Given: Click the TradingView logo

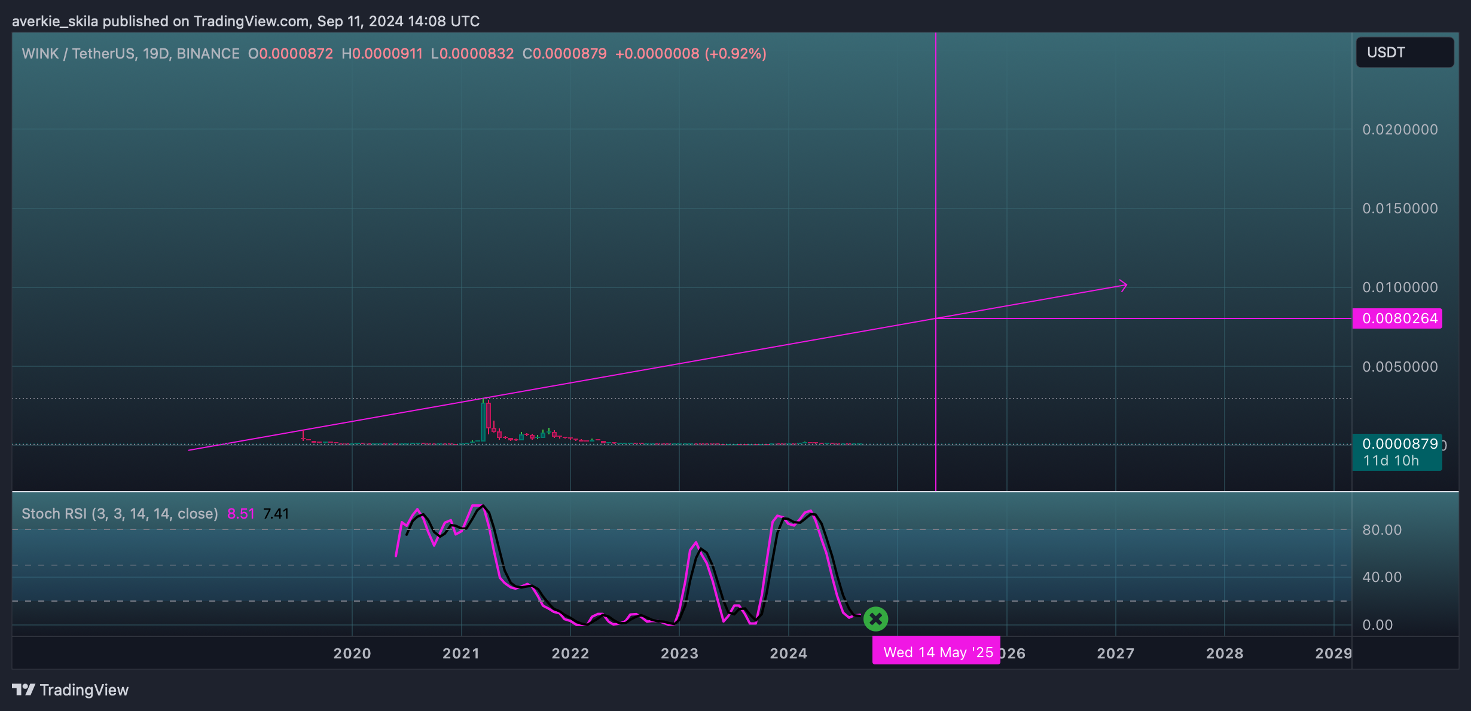Looking at the screenshot, I should (x=70, y=690).
